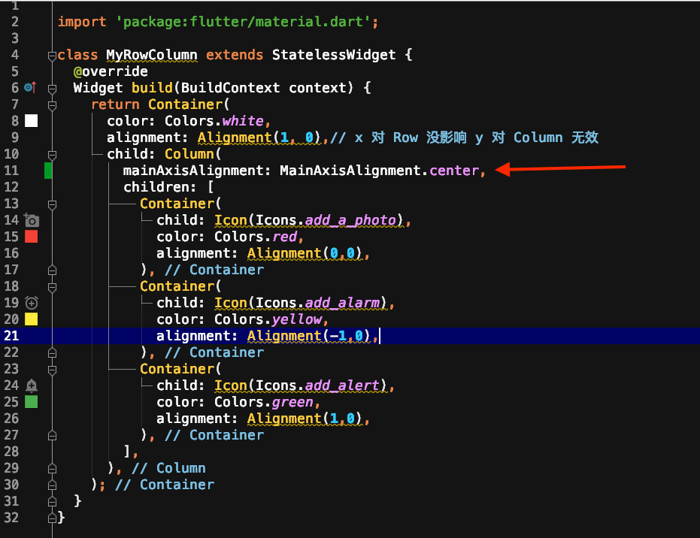
Task: Fold the return Container block on line 7
Action: coord(52,105)
